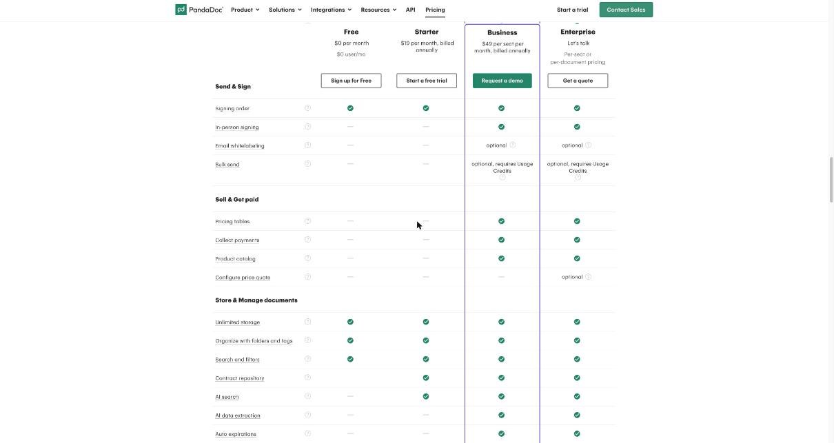Click the "$0 user/mo" text
834x443 pixels.
[351, 54]
